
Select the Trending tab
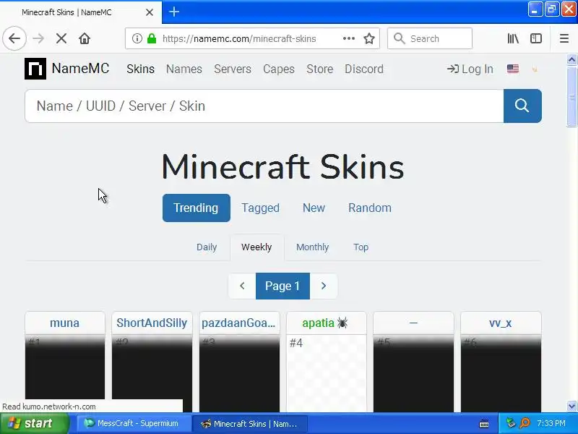(x=196, y=208)
